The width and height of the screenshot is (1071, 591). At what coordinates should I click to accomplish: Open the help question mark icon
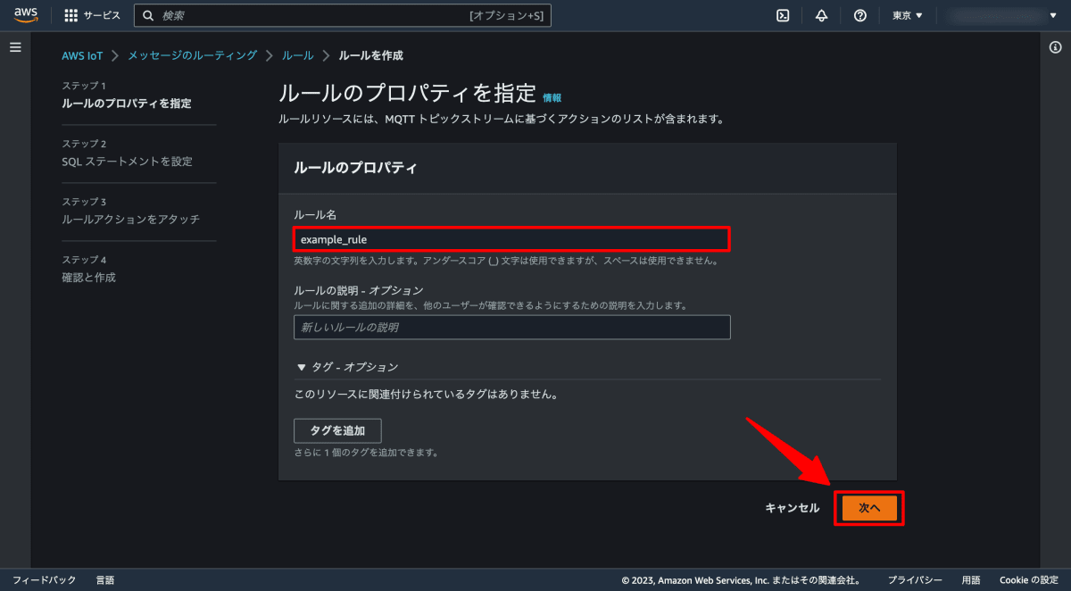pos(860,15)
